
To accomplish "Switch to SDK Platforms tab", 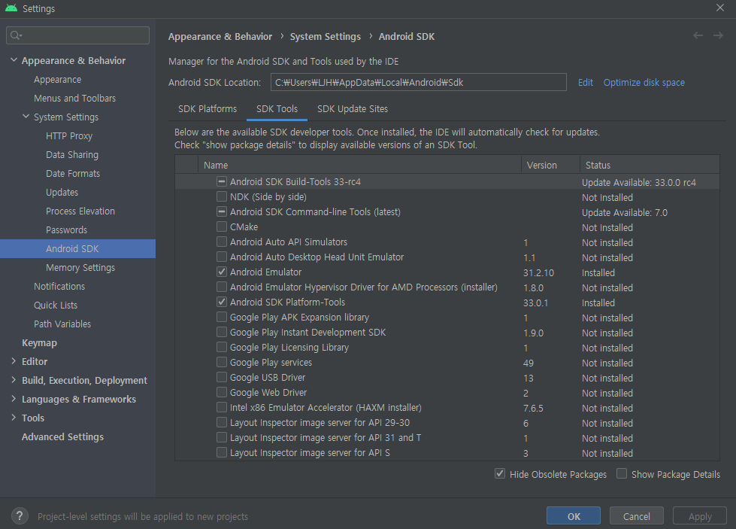I will (x=207, y=108).
